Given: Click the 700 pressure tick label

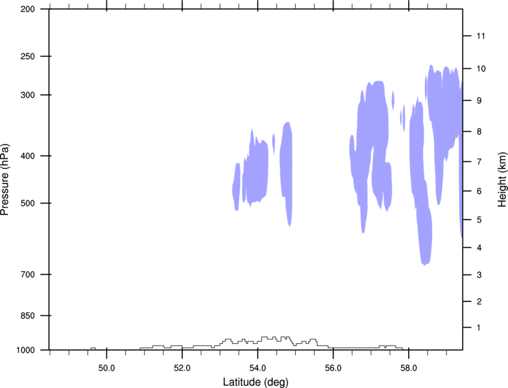Looking at the screenshot, I should pos(28,275).
